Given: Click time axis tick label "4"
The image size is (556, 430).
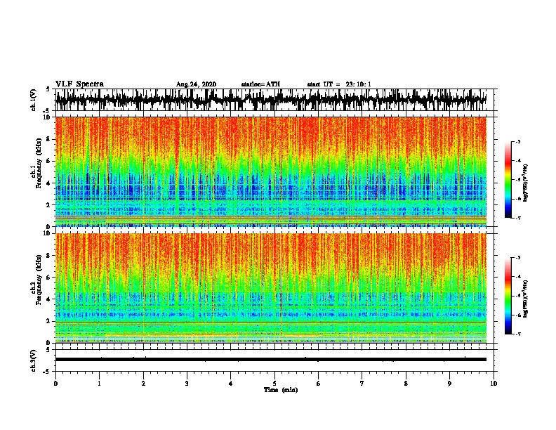Looking at the screenshot, I should (230, 384).
